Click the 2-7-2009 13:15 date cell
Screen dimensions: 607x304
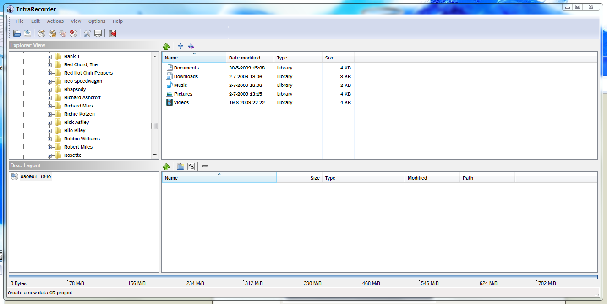(246, 94)
